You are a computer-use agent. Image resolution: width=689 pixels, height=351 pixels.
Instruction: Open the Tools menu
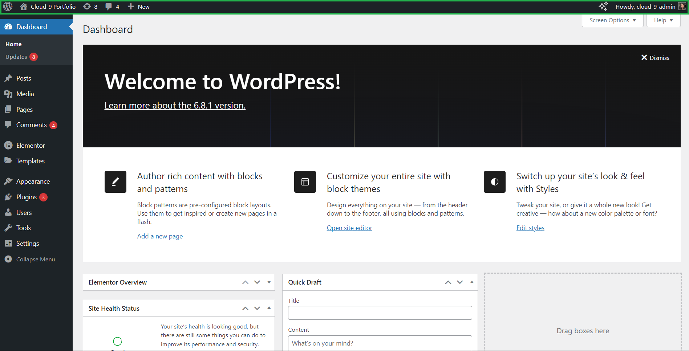24,228
